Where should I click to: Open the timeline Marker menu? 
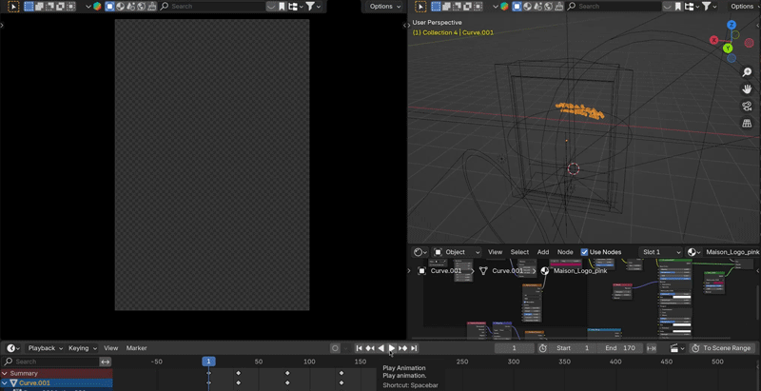[x=136, y=348]
